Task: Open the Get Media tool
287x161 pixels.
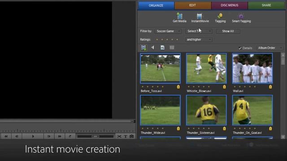Action: (179, 18)
